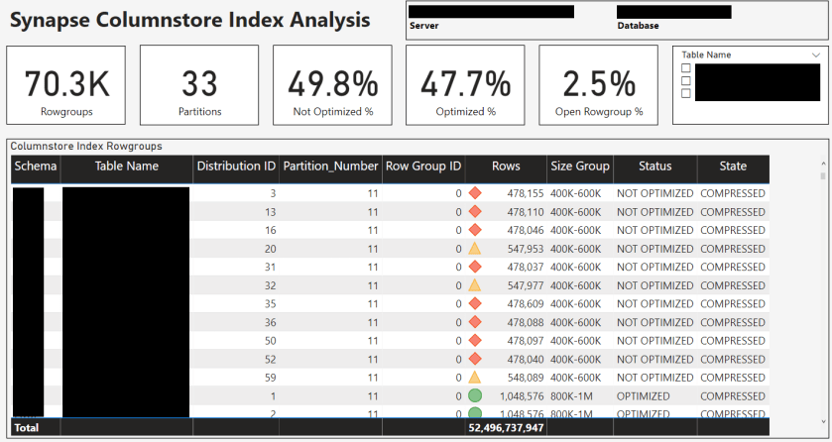Sort by the Size Group column header
The width and height of the screenshot is (832, 442).
582,166
